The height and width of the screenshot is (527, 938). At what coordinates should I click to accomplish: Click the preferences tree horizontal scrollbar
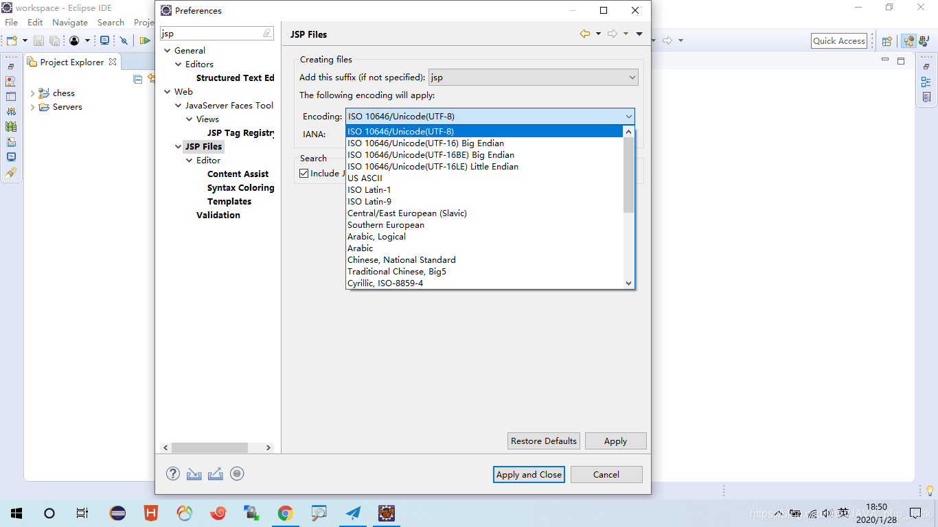click(x=209, y=447)
